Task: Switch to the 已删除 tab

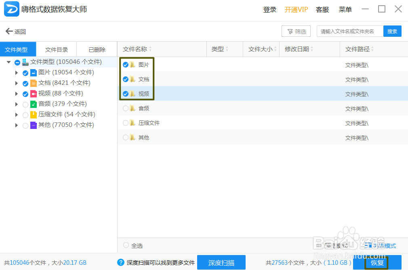Action: pos(96,49)
